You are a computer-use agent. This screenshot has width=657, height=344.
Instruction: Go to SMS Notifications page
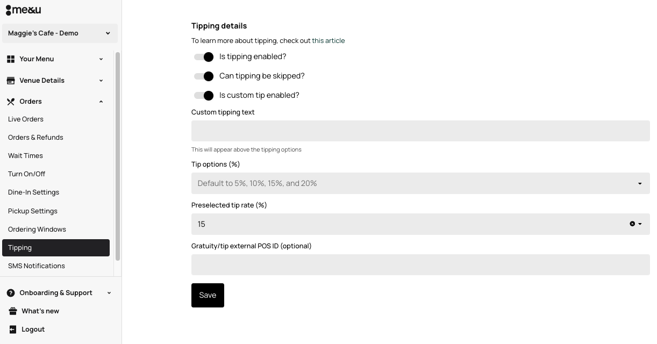37,266
